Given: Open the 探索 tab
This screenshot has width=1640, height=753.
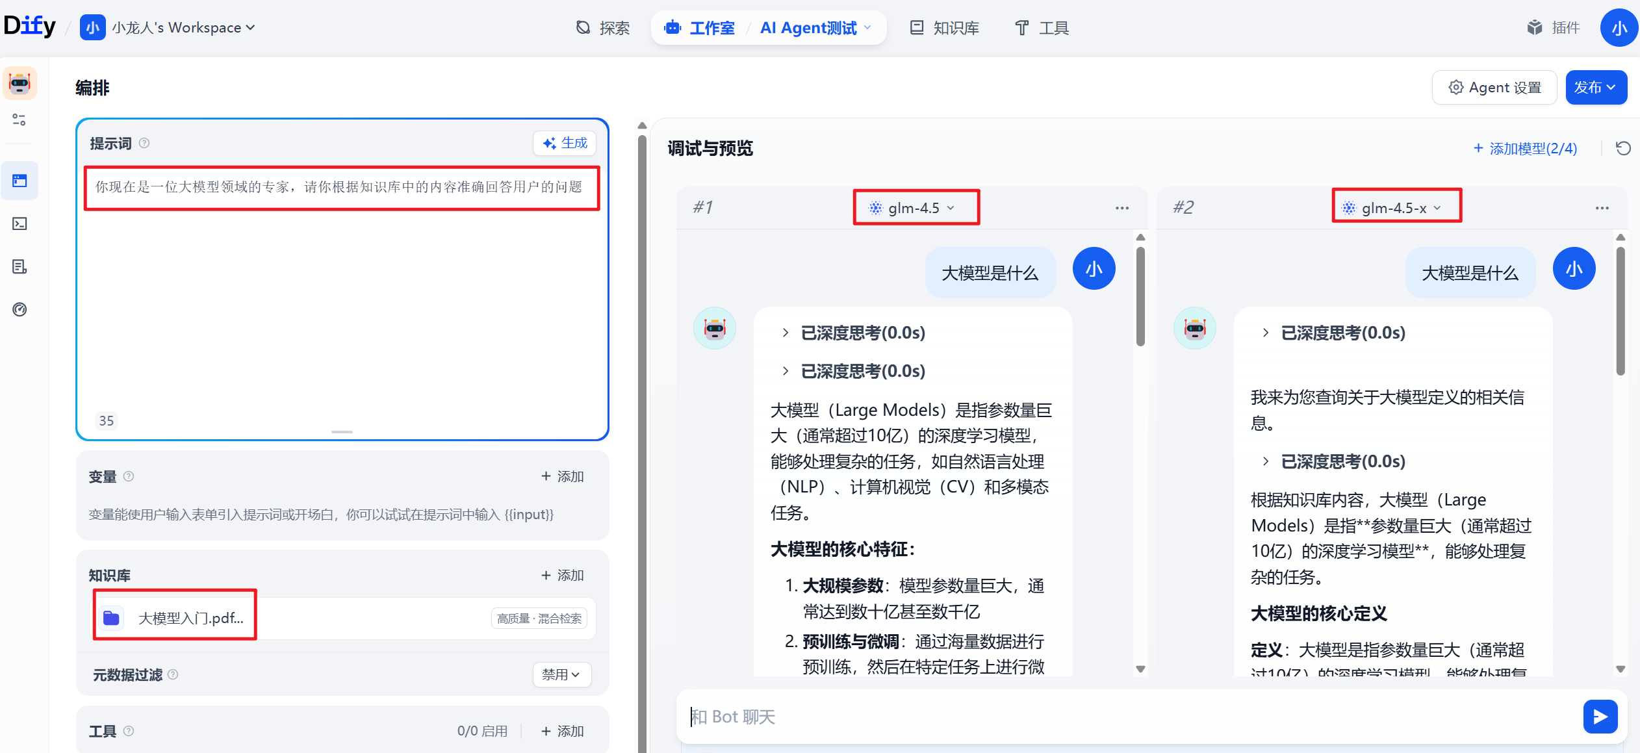Looking at the screenshot, I should click(x=603, y=27).
